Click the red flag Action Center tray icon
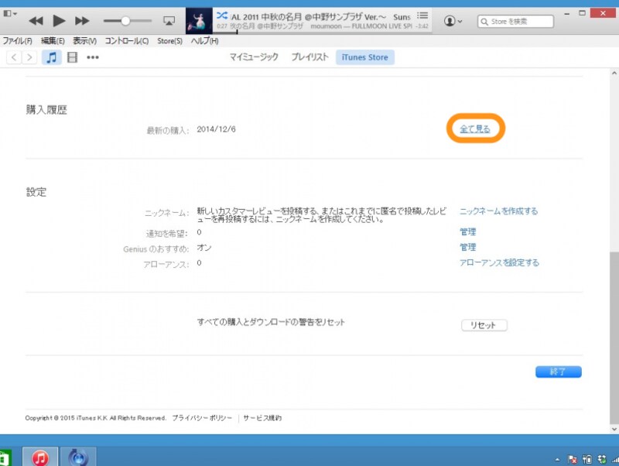 [x=572, y=459]
